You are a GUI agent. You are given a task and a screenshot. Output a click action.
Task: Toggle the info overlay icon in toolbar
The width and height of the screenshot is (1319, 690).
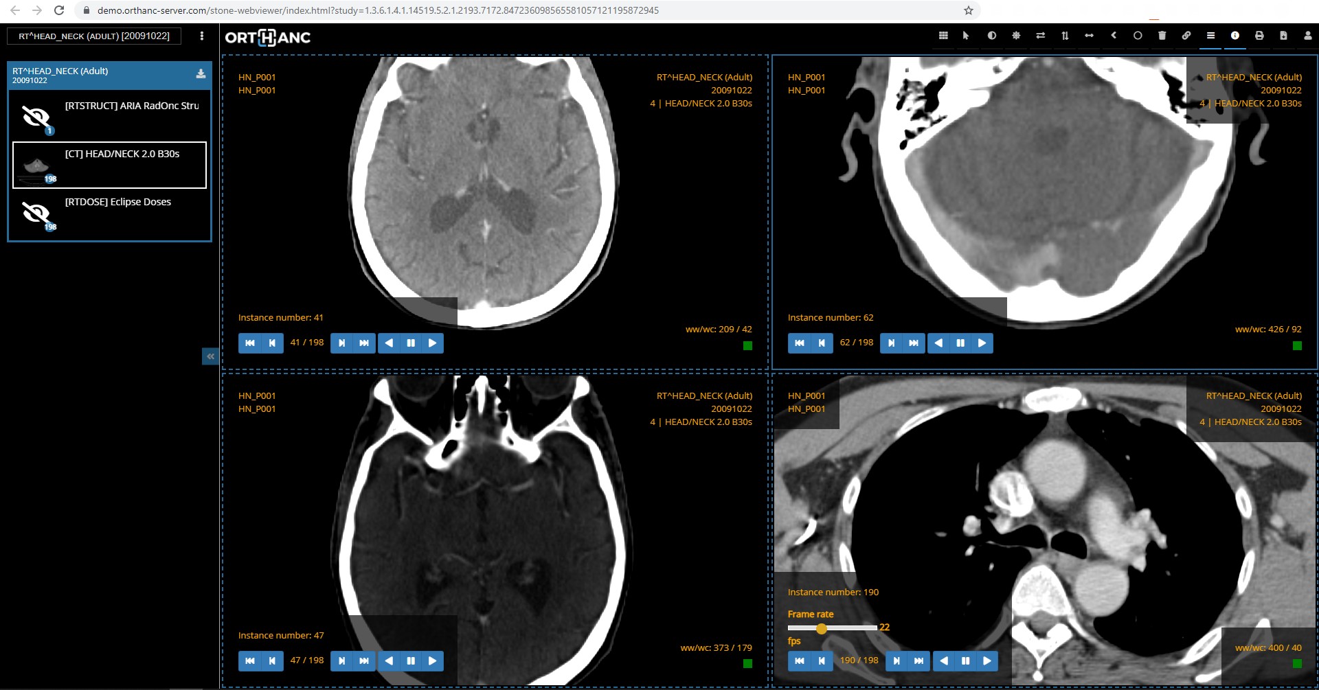pos(1235,36)
